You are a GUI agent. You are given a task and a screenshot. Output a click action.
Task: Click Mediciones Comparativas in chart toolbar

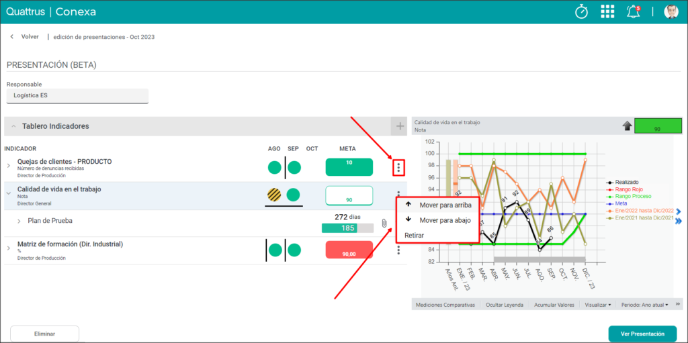445,305
